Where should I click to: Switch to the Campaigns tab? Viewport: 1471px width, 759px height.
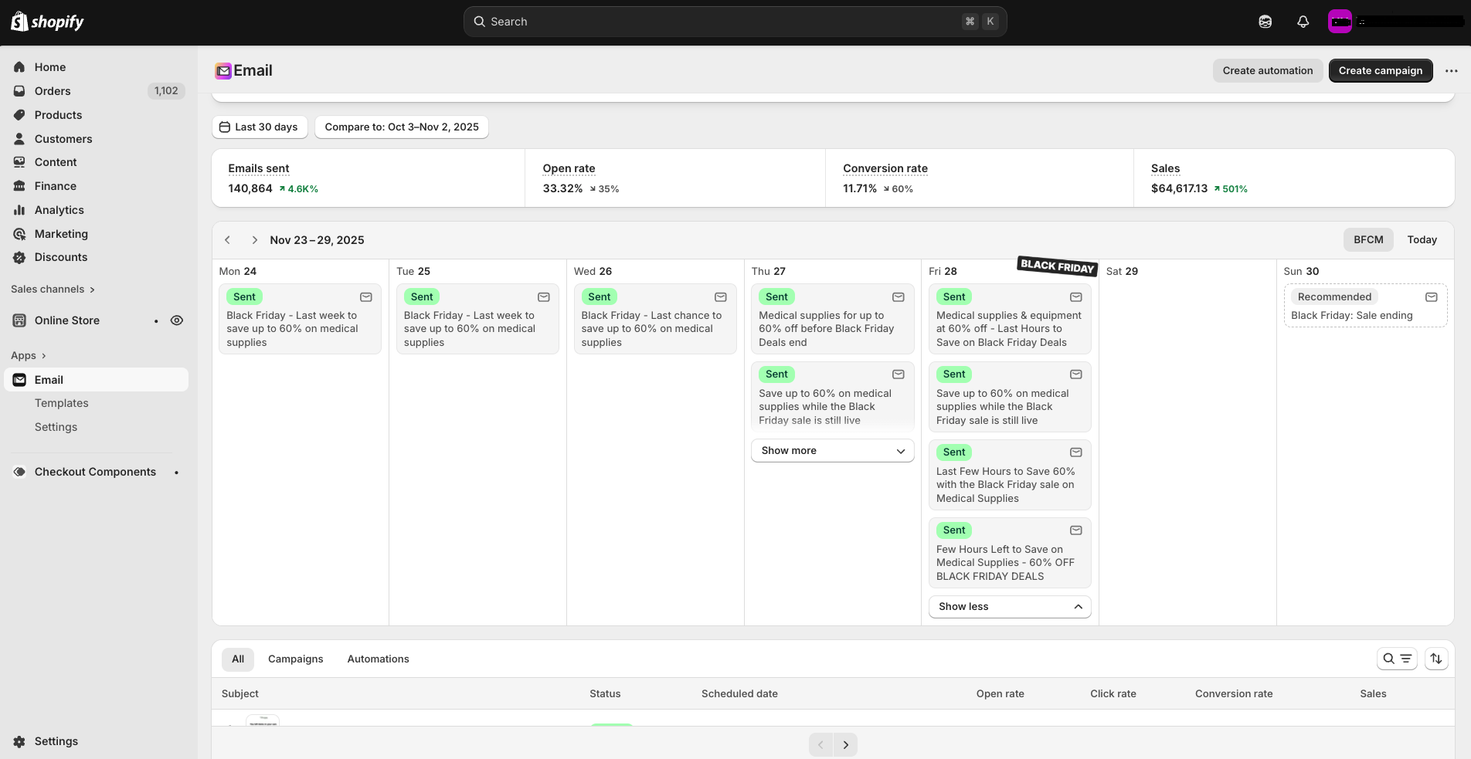click(296, 659)
